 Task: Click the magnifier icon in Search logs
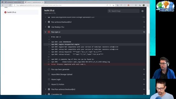tap(109, 11)
